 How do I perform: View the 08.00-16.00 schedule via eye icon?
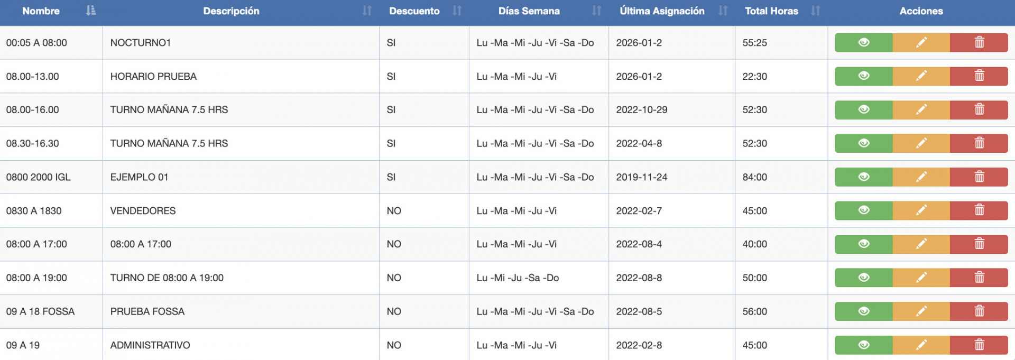(x=864, y=109)
